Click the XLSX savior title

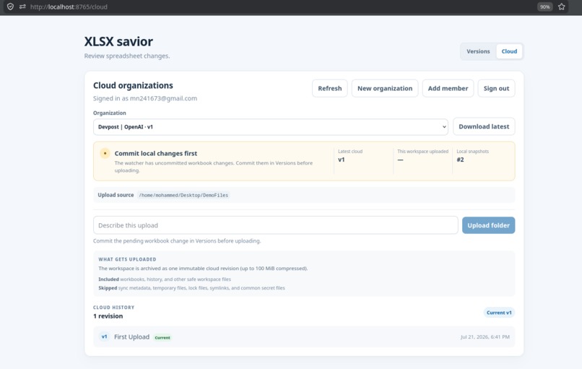pos(118,42)
